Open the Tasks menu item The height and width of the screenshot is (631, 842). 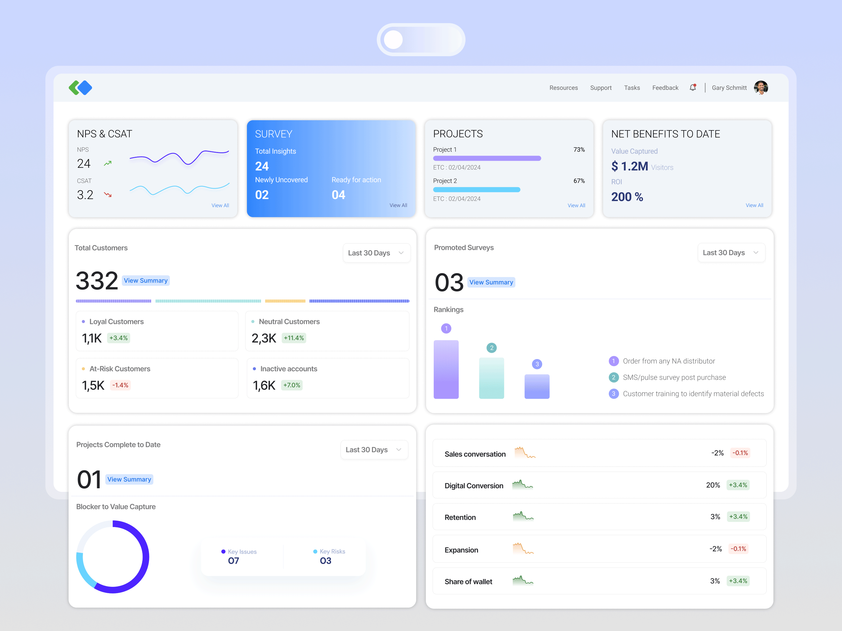632,87
